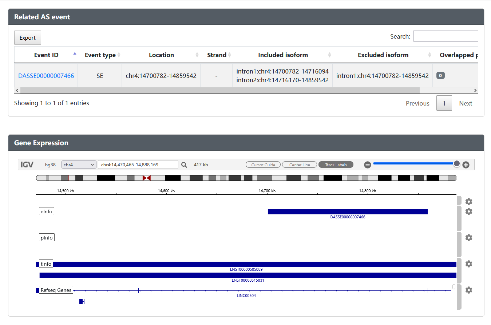Image resolution: width=491 pixels, height=325 pixels.
Task: Click the Export button
Action: pos(28,38)
